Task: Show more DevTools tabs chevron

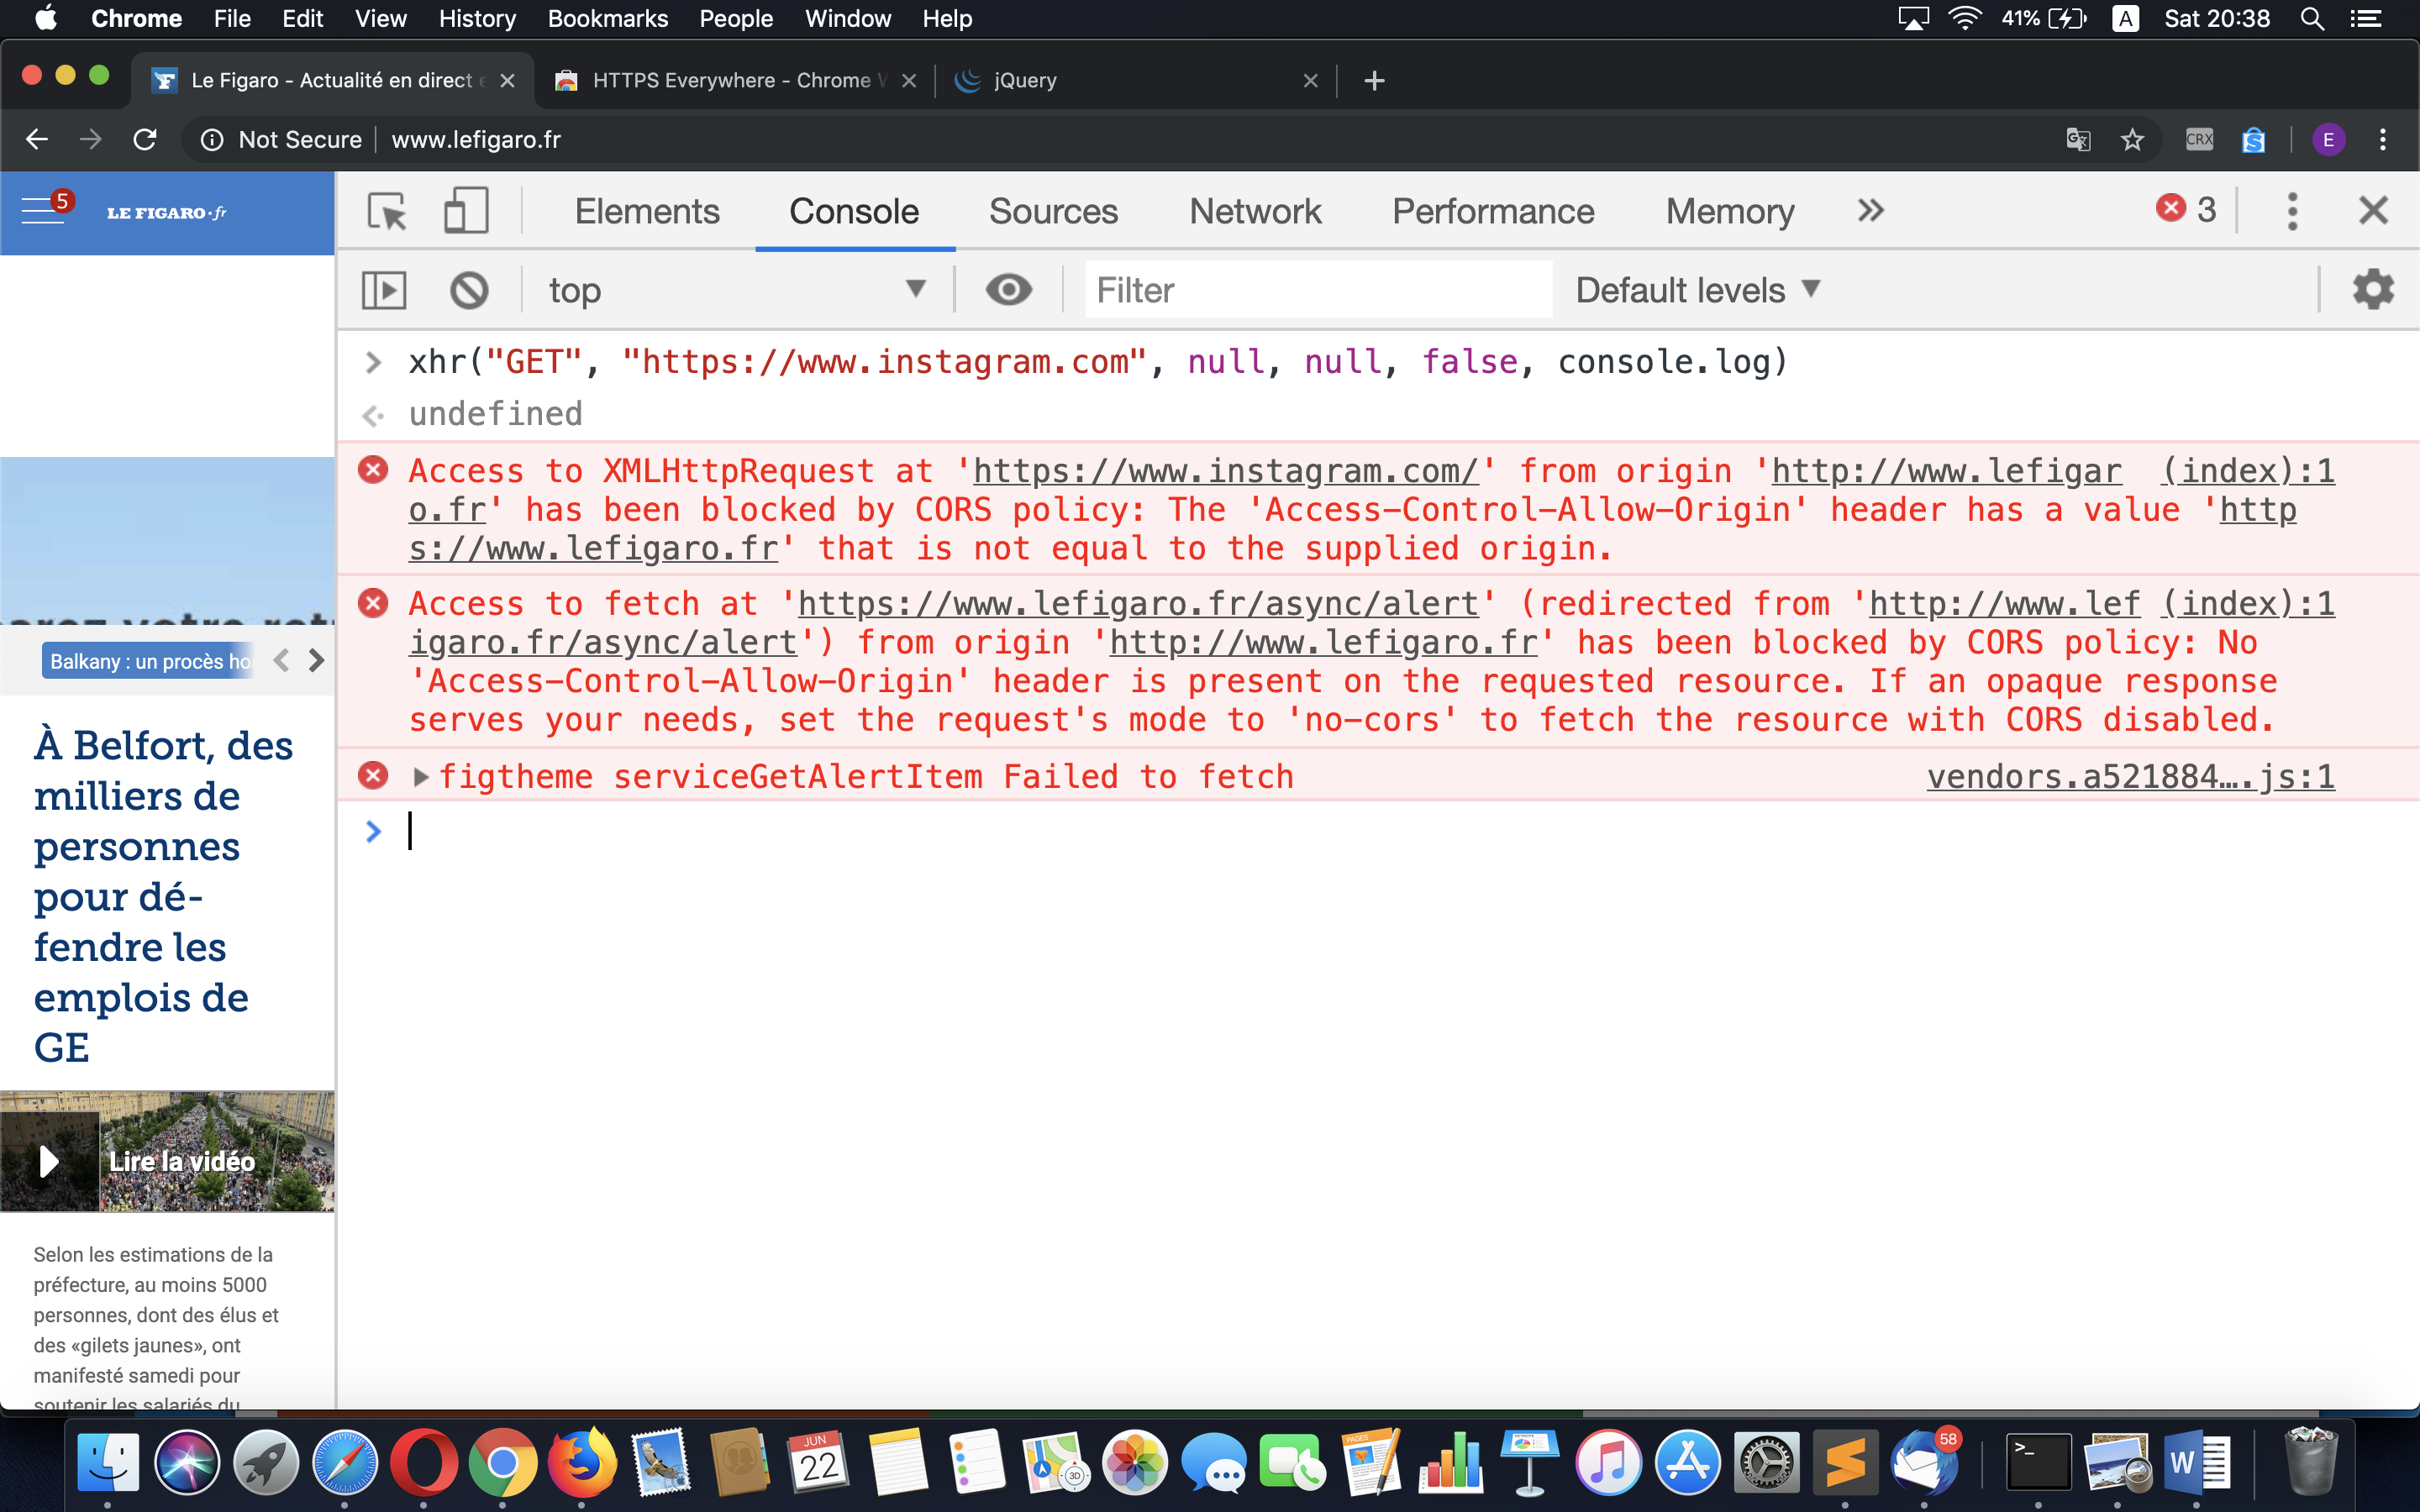Action: pyautogui.click(x=1871, y=211)
